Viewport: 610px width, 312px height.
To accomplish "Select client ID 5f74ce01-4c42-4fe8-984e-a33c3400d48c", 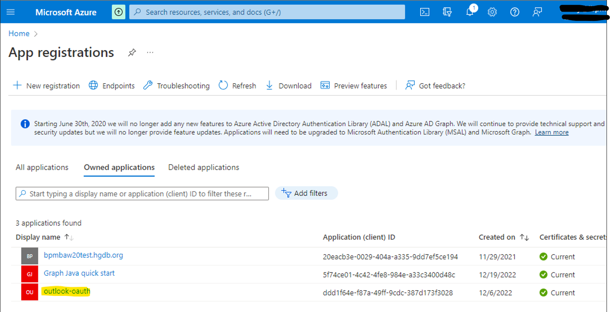I will tap(389, 275).
